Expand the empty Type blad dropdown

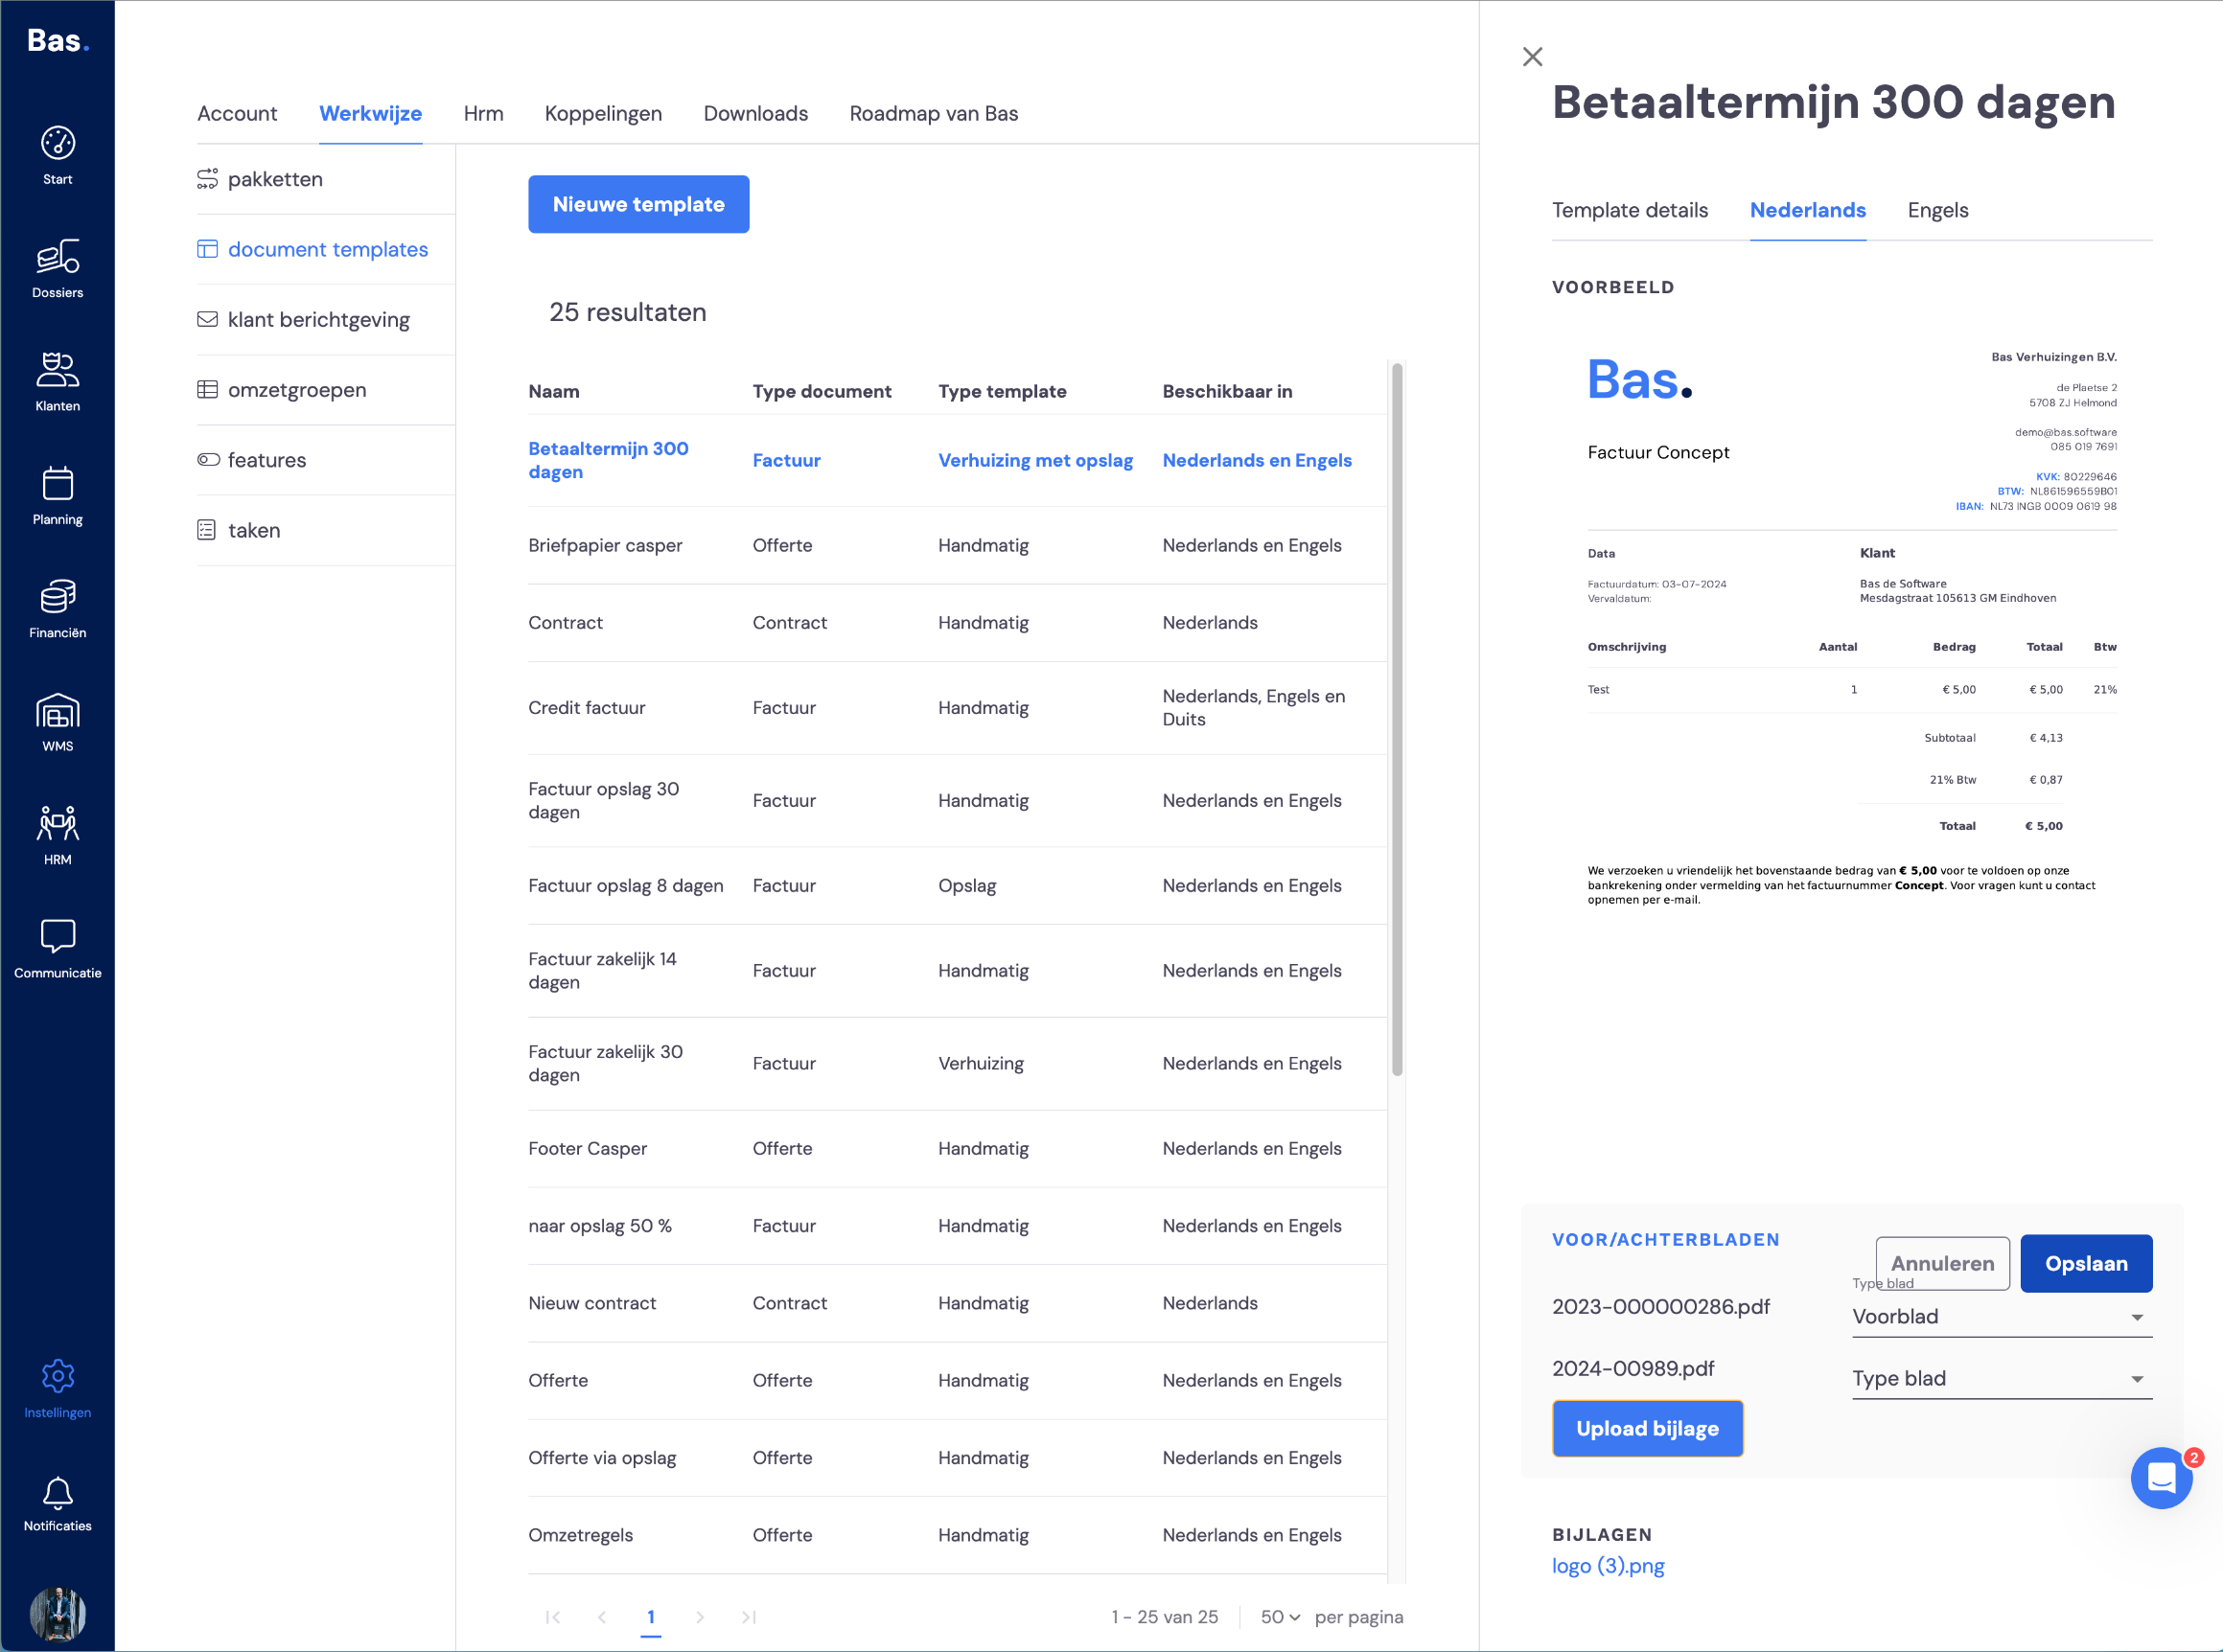(x=2001, y=1378)
